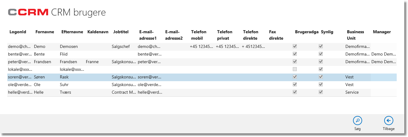Click the Telefon mobil column header
This screenshot has width=408, height=137.
(x=199, y=35)
